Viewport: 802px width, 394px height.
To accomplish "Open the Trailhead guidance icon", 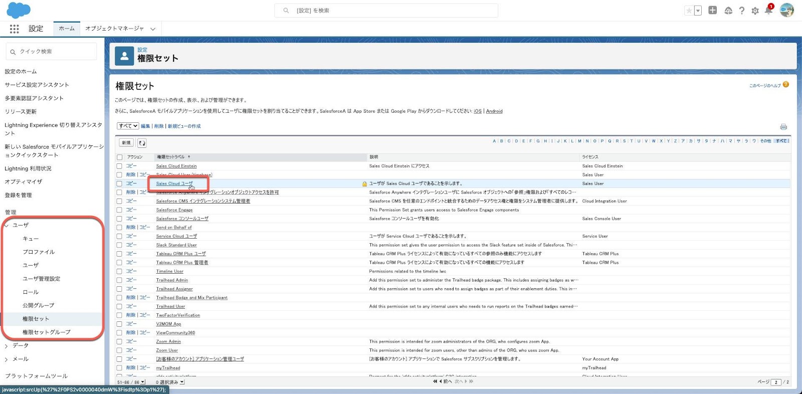I will [728, 11].
